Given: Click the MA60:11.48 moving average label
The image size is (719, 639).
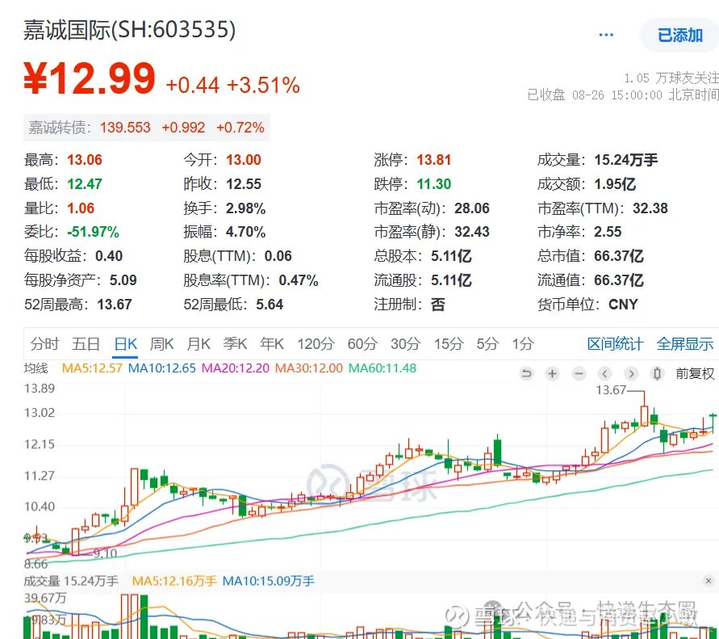Looking at the screenshot, I should click(x=382, y=368).
